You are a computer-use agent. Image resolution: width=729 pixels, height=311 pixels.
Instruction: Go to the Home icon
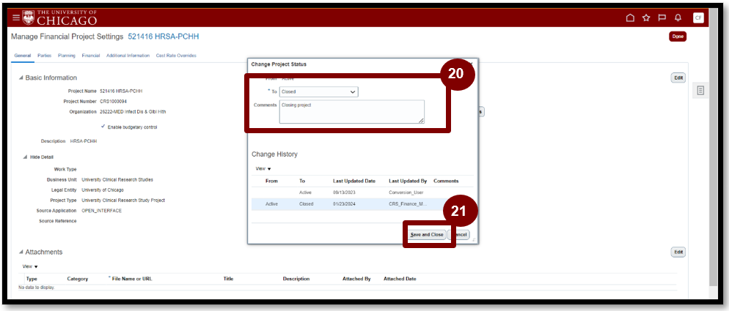pos(630,18)
